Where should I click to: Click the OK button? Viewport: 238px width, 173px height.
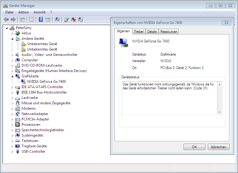[x=194, y=147]
